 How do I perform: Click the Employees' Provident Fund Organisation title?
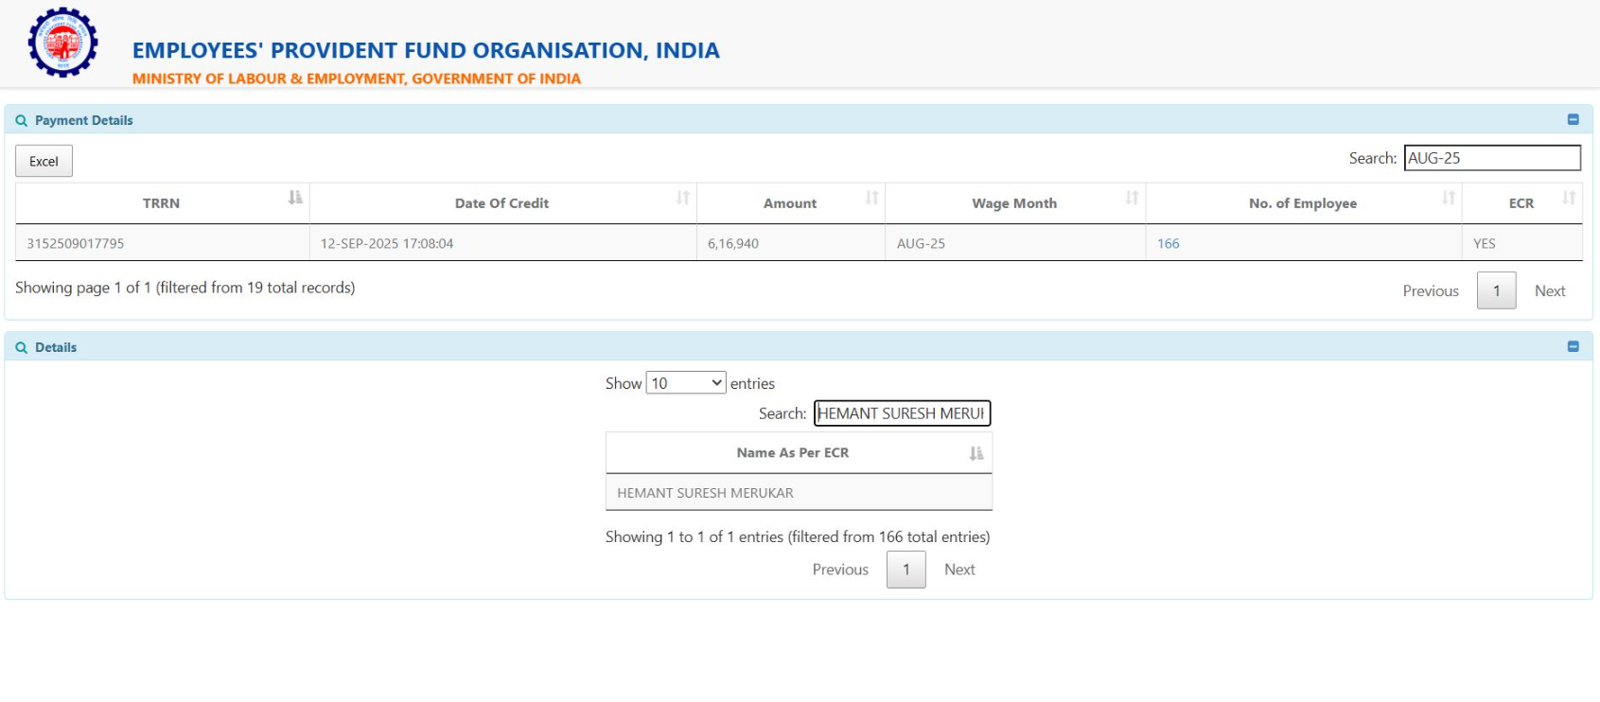coord(426,50)
